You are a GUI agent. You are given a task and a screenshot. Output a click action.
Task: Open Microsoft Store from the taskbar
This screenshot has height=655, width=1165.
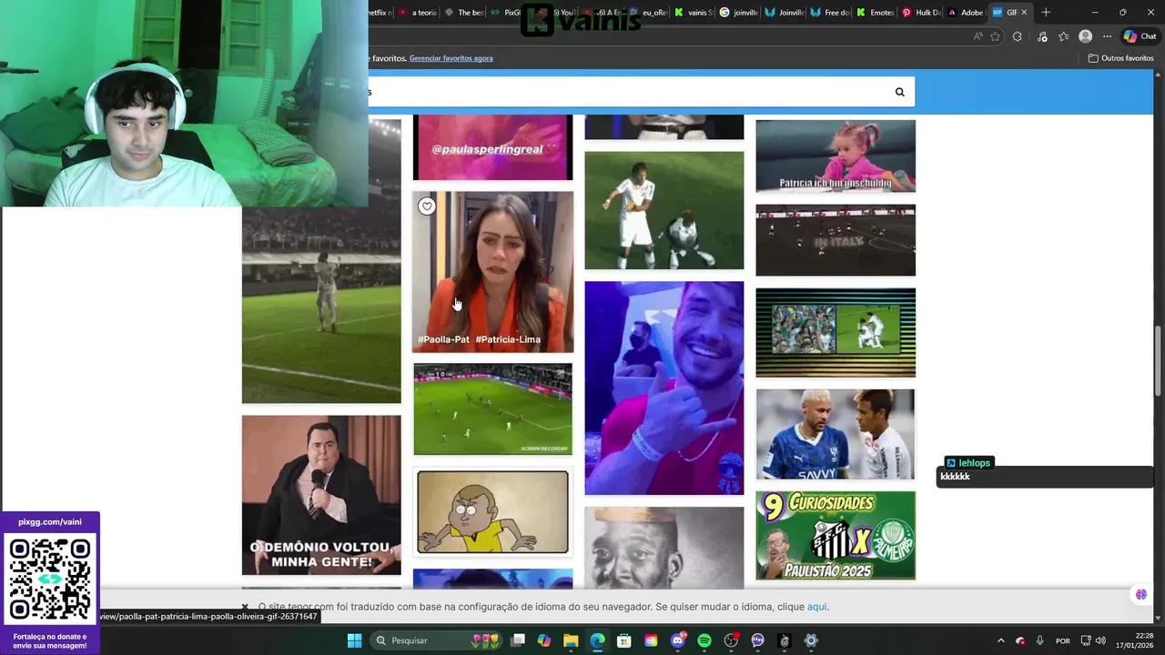[624, 640]
